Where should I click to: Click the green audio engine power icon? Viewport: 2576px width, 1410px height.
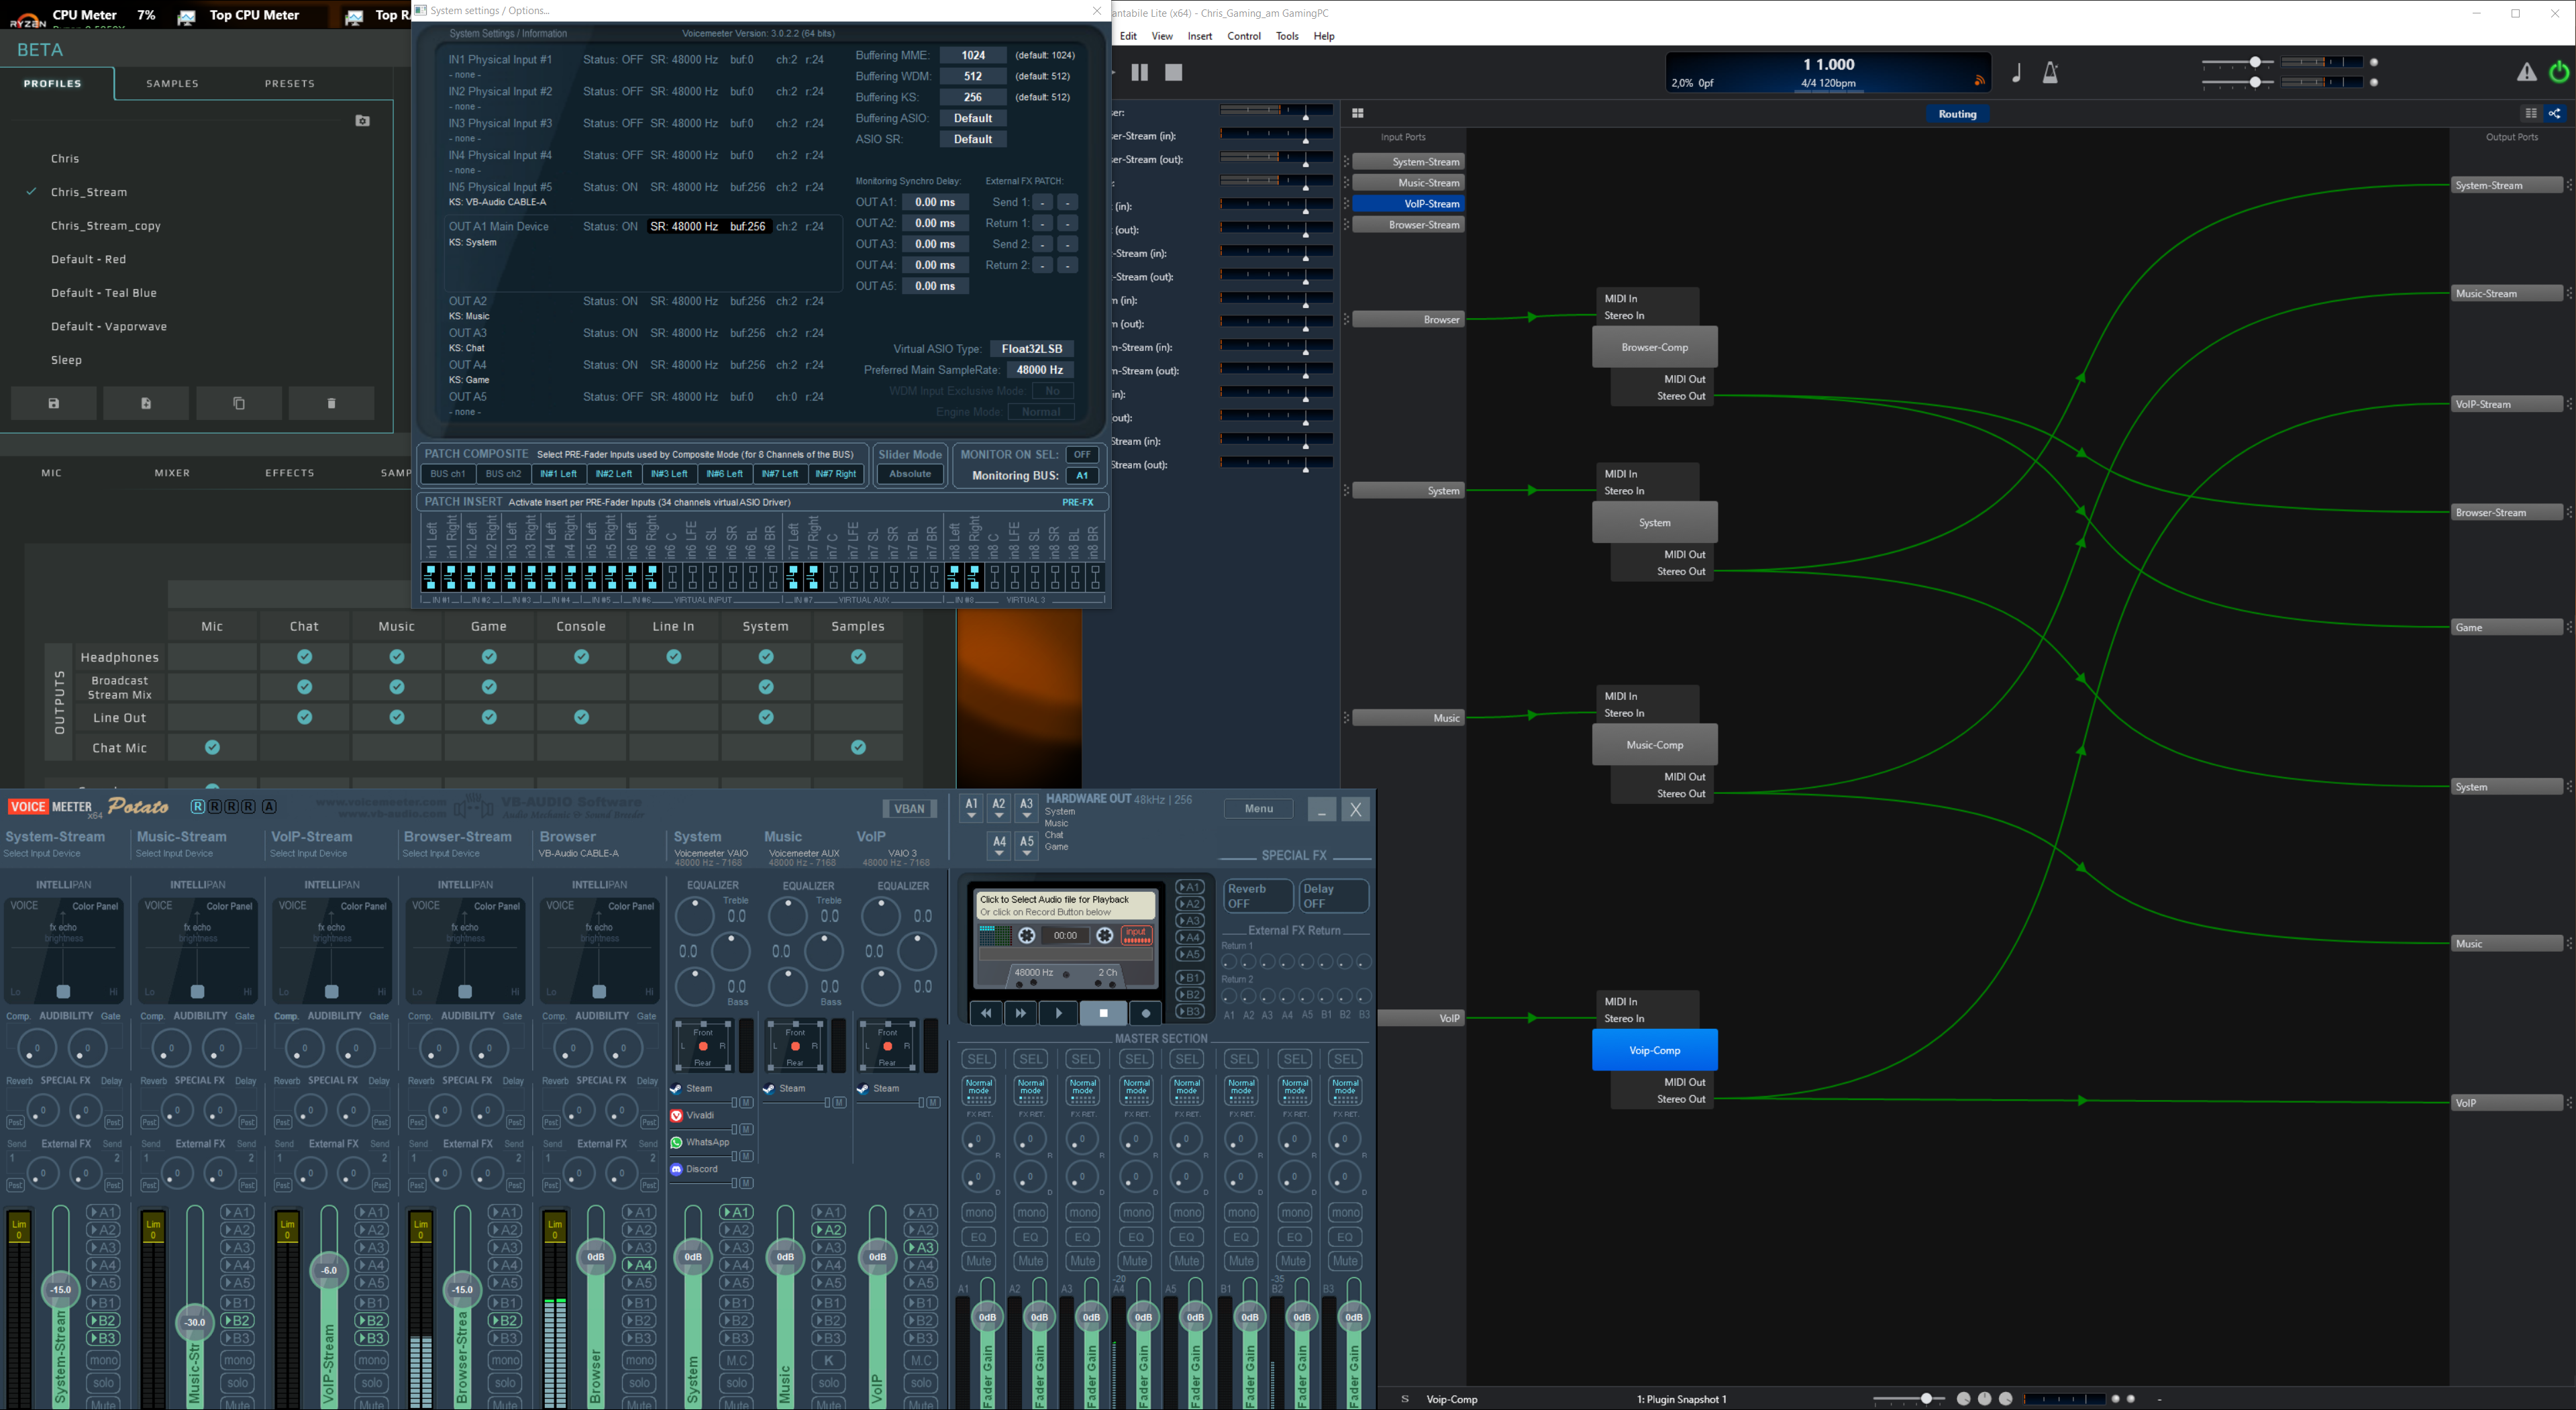(2559, 72)
